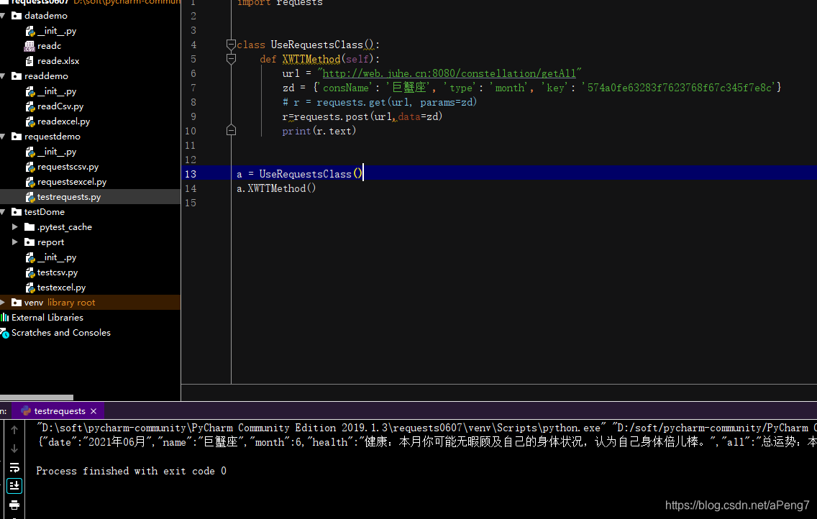
Task: Click the project tree horizontal scrollbar
Action: click(37, 398)
